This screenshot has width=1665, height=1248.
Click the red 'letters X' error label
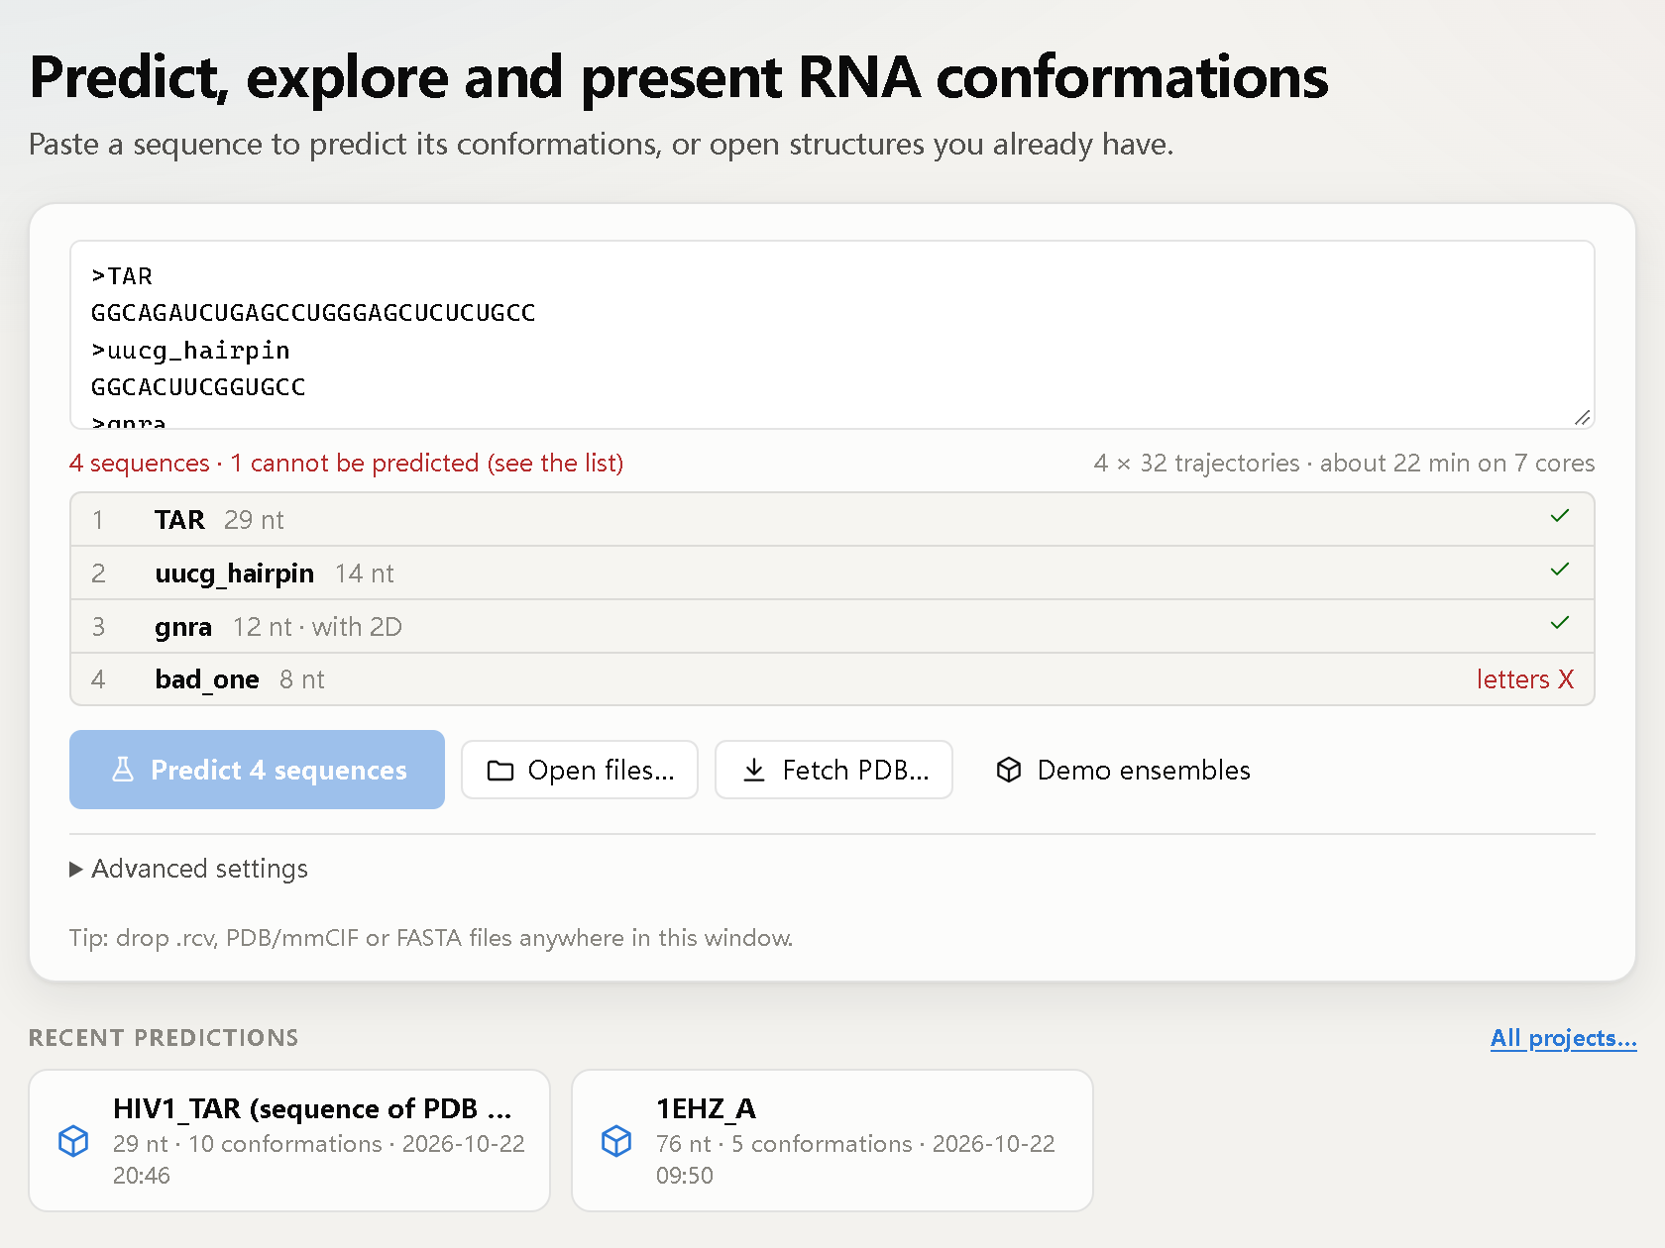click(x=1525, y=679)
